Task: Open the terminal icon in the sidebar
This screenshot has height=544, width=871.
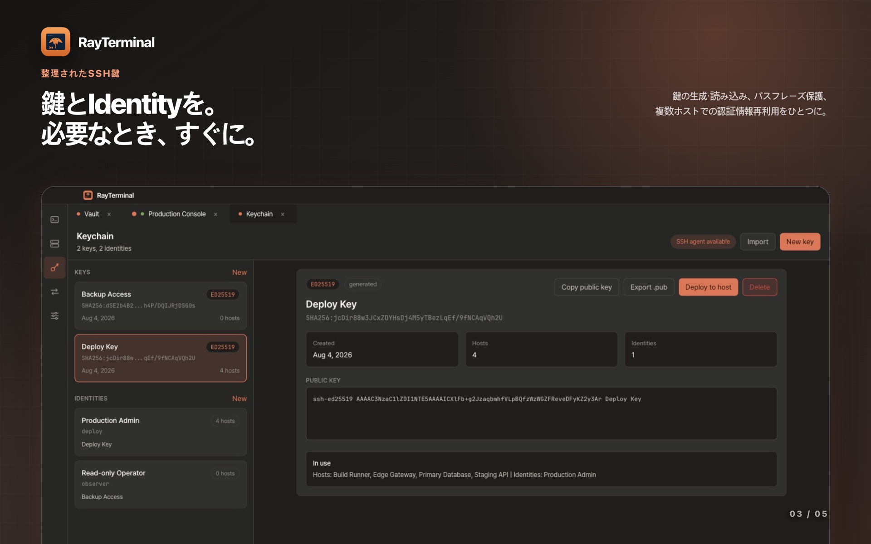Action: tap(54, 220)
